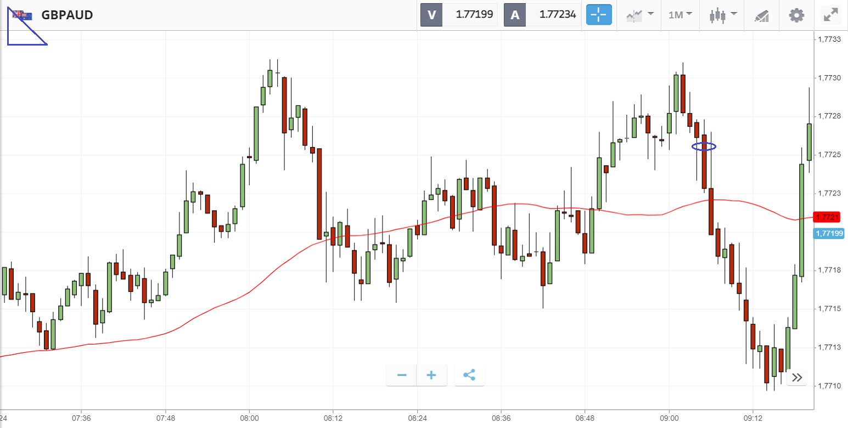Click the red 1,7721 moving average label
848x428 pixels.
click(x=827, y=217)
